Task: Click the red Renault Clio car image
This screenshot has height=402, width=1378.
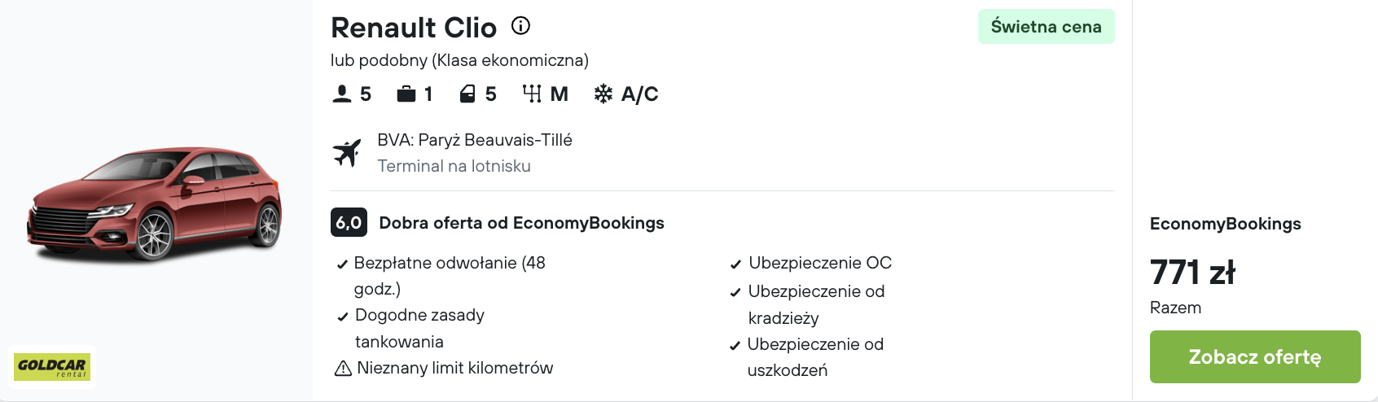Action: tap(155, 203)
